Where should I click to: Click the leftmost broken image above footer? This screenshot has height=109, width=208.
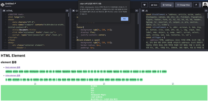click(35, 84)
